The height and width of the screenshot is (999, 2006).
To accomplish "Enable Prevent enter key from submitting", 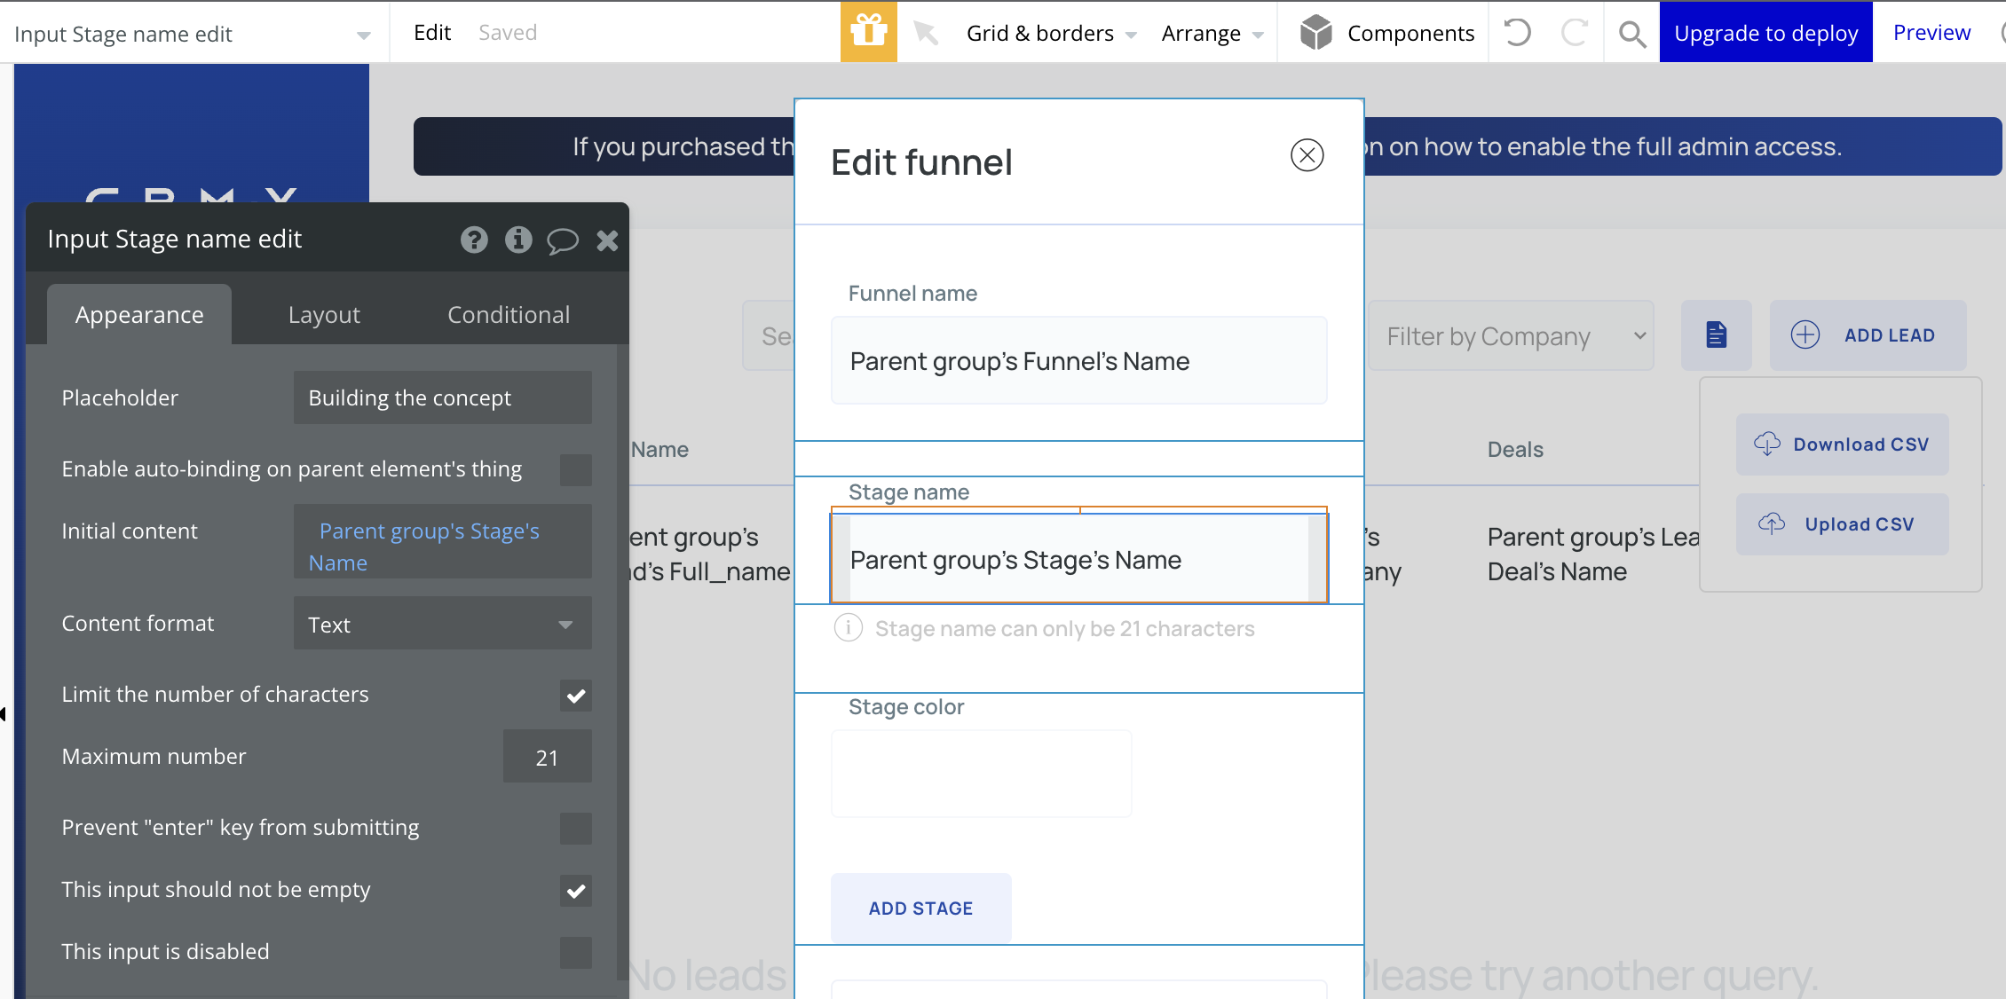I will tap(575, 829).
